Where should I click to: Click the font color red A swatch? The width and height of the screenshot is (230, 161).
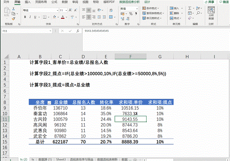click(62, 17)
